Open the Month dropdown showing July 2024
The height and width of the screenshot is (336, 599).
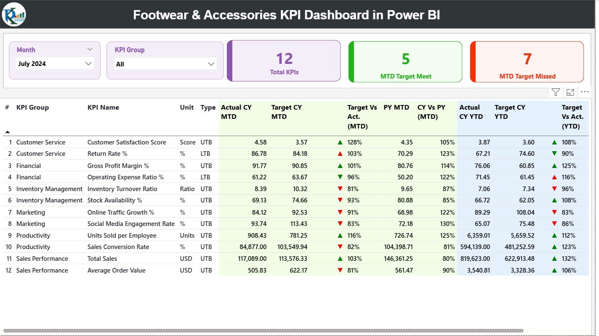[55, 63]
